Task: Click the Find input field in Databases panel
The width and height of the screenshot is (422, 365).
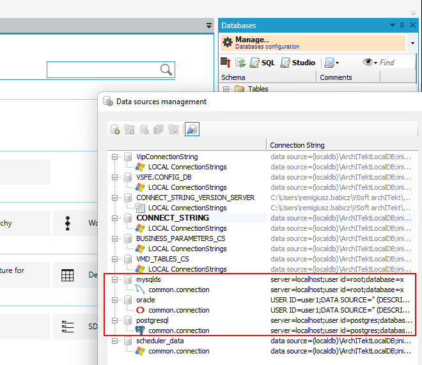Action: (397, 63)
